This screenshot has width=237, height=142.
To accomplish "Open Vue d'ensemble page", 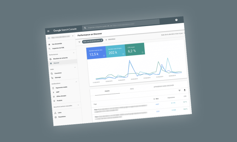I will 57,44.
